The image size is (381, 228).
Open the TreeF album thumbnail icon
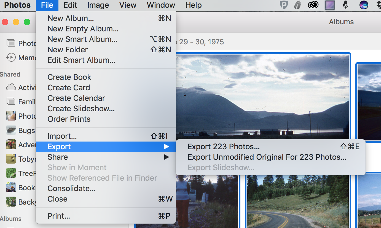tap(11, 173)
